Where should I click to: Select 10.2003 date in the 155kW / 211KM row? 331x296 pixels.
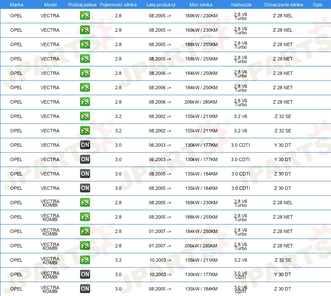160,260
